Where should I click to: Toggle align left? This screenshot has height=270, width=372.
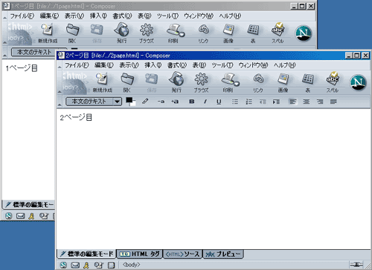tap(292, 102)
